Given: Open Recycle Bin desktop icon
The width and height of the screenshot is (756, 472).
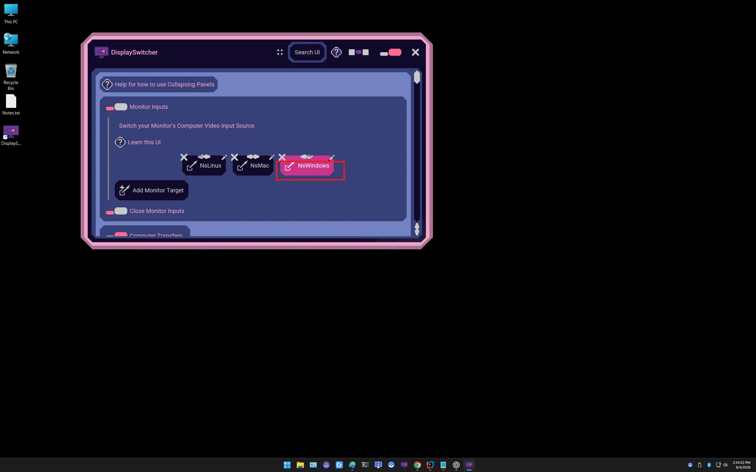Looking at the screenshot, I should 11,77.
